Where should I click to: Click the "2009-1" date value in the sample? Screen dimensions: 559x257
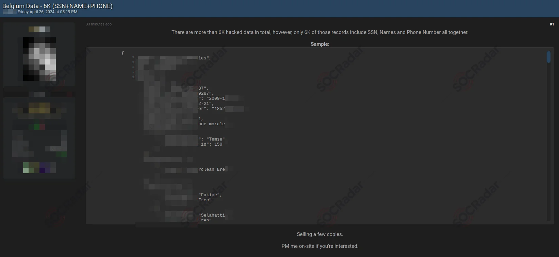pos(215,98)
